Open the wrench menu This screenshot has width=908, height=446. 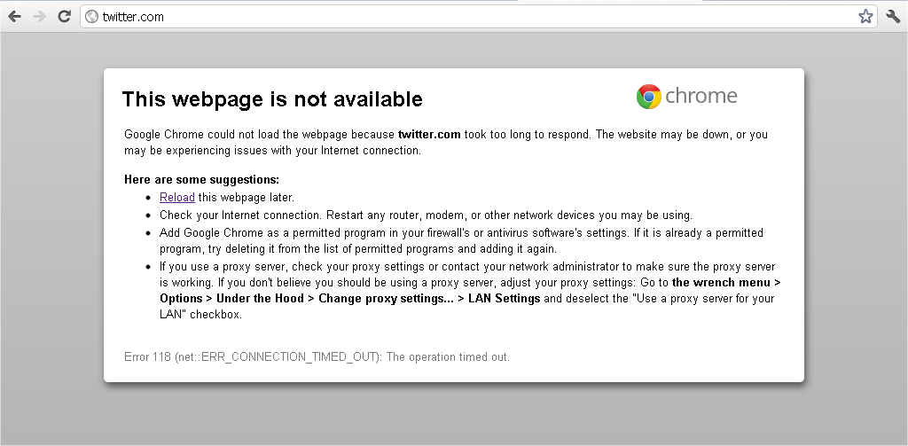(893, 16)
